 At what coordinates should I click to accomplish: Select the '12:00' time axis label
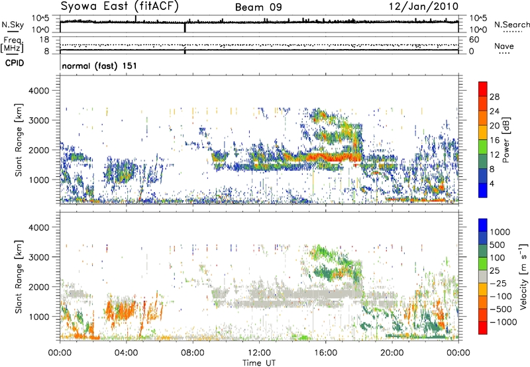pyautogui.click(x=259, y=353)
